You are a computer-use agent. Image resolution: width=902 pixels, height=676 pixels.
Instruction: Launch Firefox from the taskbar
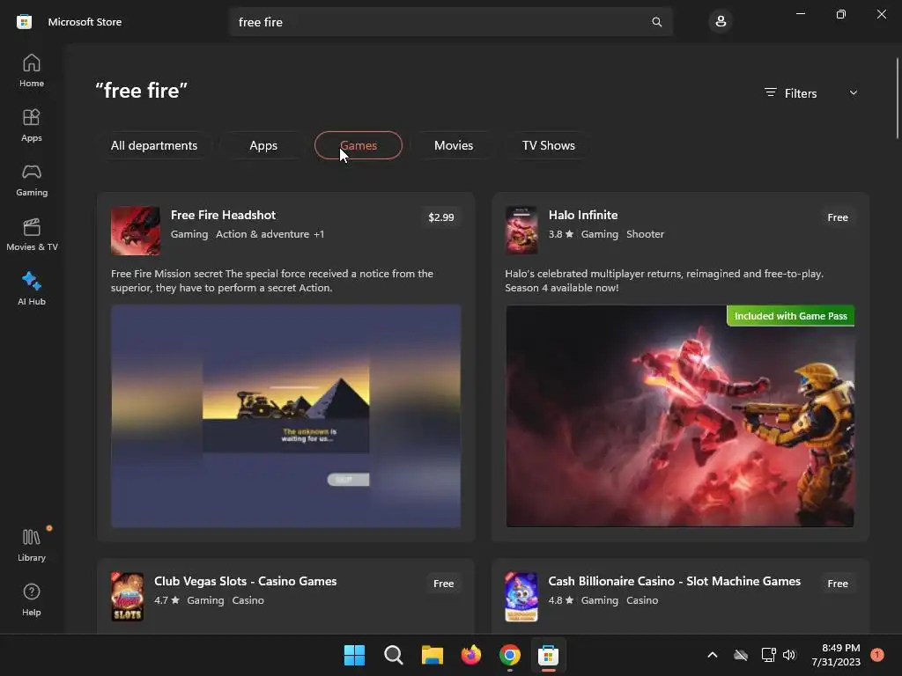(x=471, y=655)
